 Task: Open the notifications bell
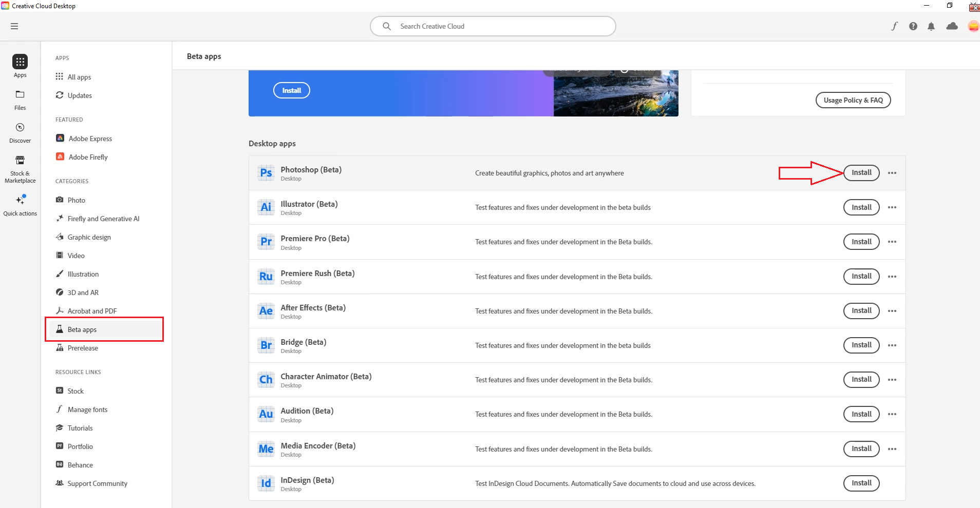click(x=931, y=26)
